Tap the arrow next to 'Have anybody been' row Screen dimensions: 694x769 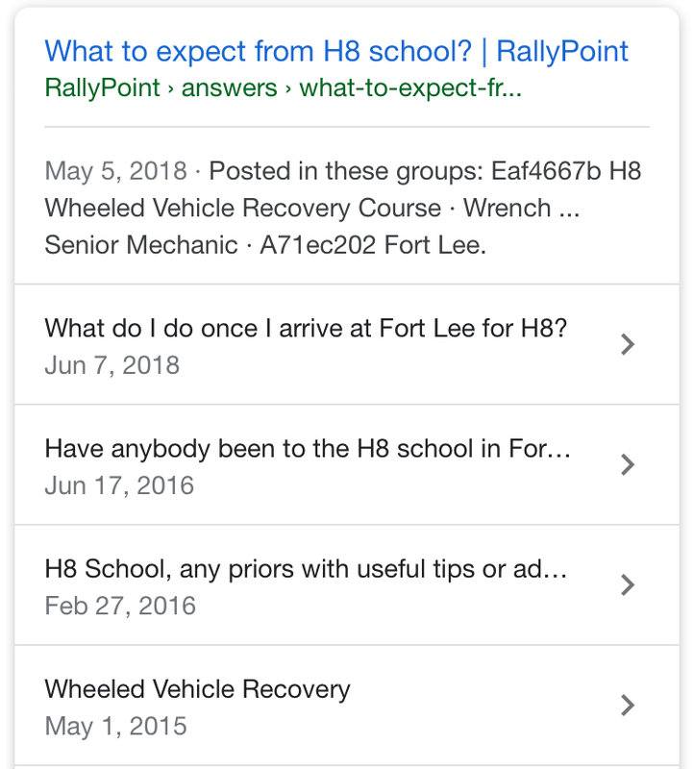pyautogui.click(x=627, y=464)
